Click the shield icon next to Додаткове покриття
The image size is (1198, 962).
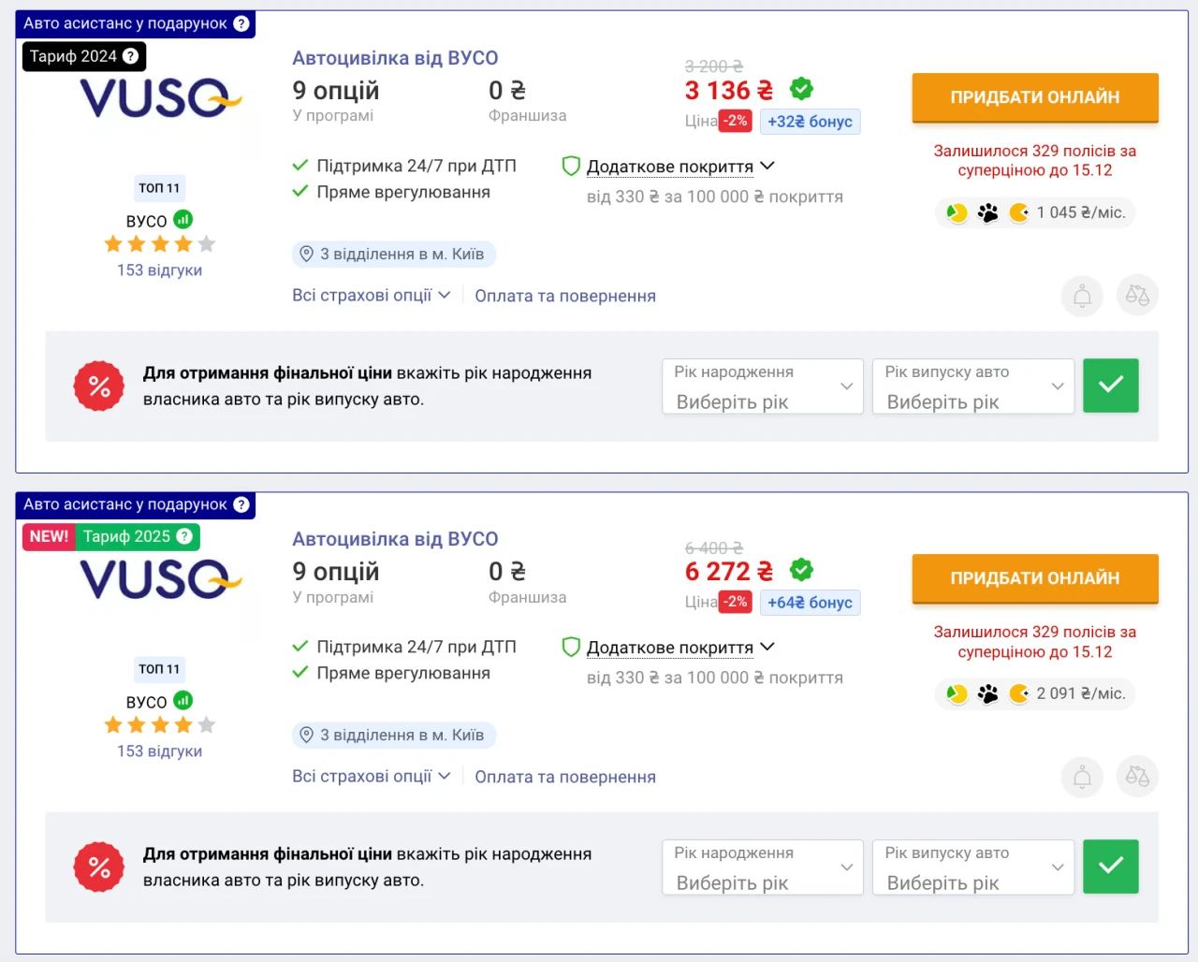click(x=571, y=166)
